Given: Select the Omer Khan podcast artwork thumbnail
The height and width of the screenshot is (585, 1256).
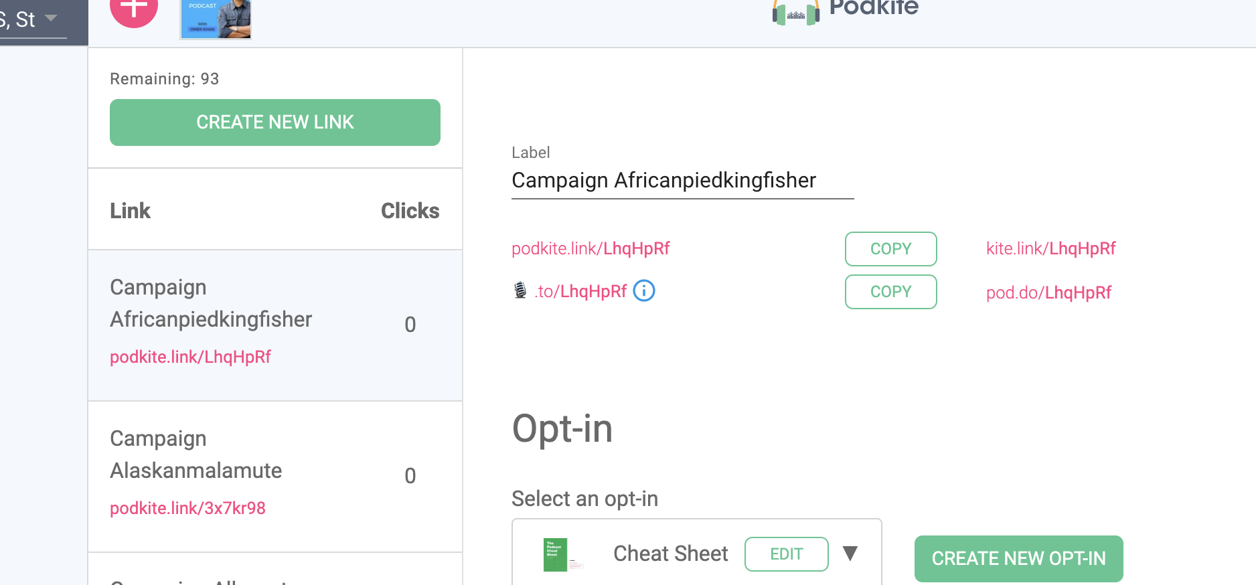Looking at the screenshot, I should [x=215, y=19].
